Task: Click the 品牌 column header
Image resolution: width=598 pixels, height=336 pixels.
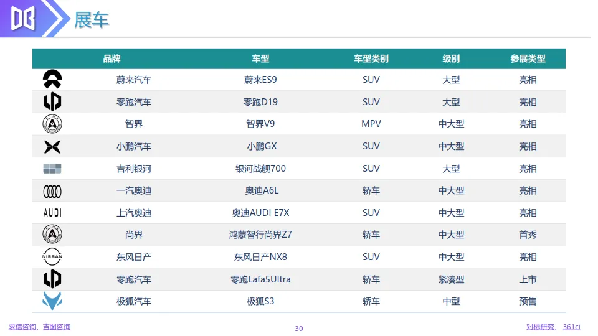Action: (x=112, y=58)
